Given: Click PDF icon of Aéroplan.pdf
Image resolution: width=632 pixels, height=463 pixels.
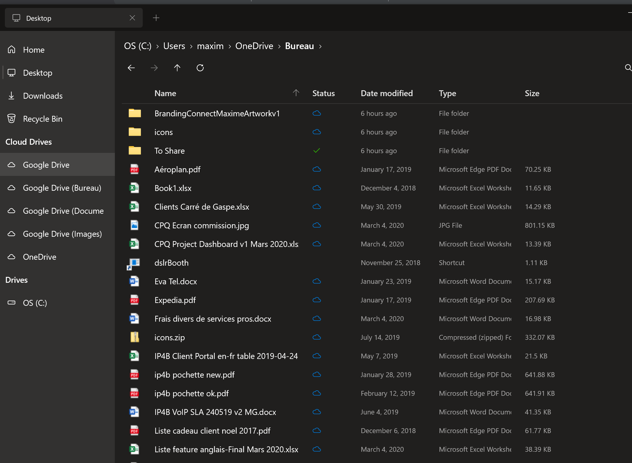Looking at the screenshot, I should click(x=135, y=169).
